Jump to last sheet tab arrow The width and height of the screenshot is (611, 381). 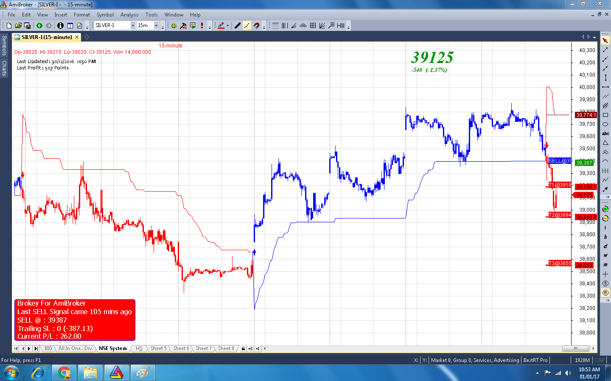tap(36, 348)
